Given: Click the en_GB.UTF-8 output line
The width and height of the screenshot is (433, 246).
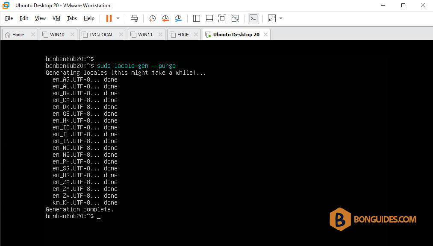Looking at the screenshot, I should click(x=85, y=114).
